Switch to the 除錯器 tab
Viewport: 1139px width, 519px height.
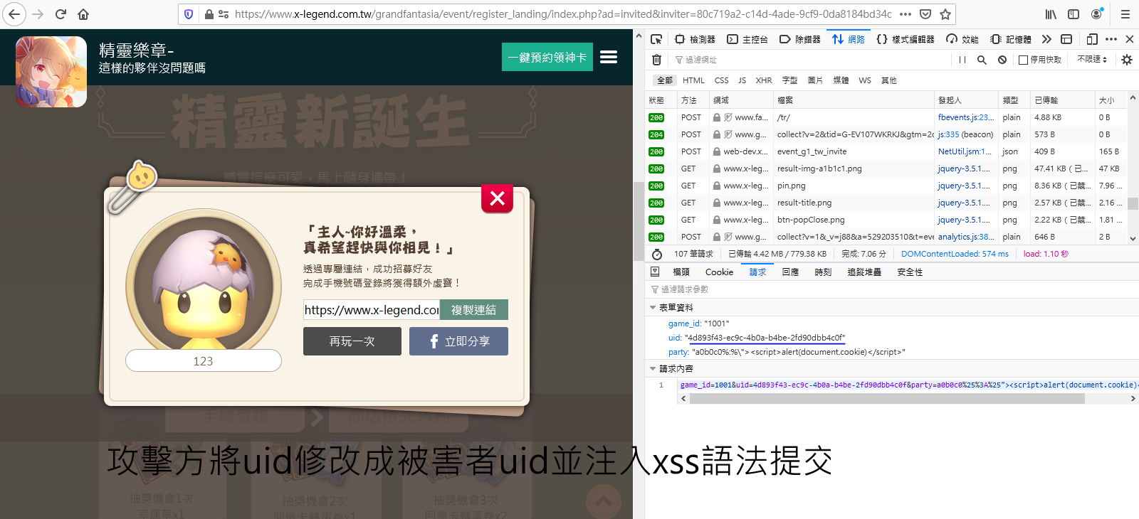(x=800, y=39)
